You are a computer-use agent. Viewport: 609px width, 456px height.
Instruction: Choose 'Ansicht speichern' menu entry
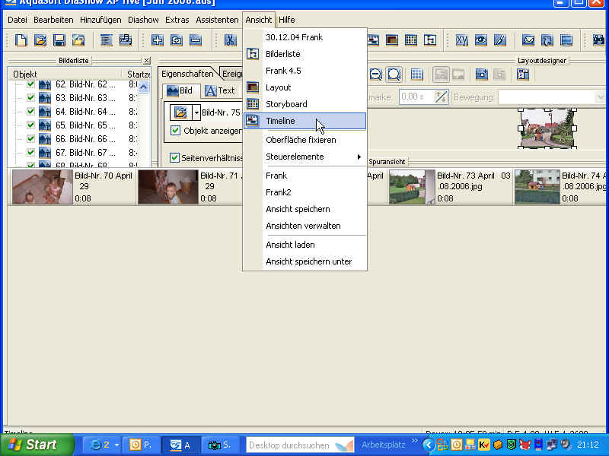pyautogui.click(x=298, y=209)
